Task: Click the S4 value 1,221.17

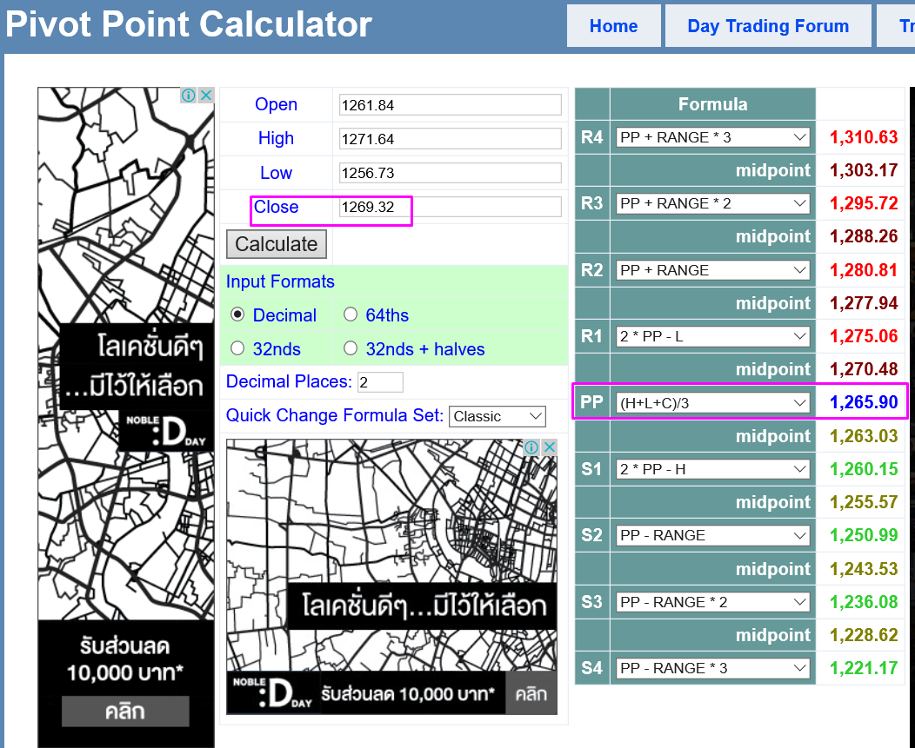Action: [864, 668]
